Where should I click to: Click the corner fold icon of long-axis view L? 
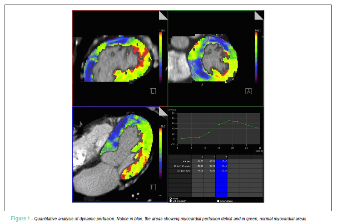point(164,15)
